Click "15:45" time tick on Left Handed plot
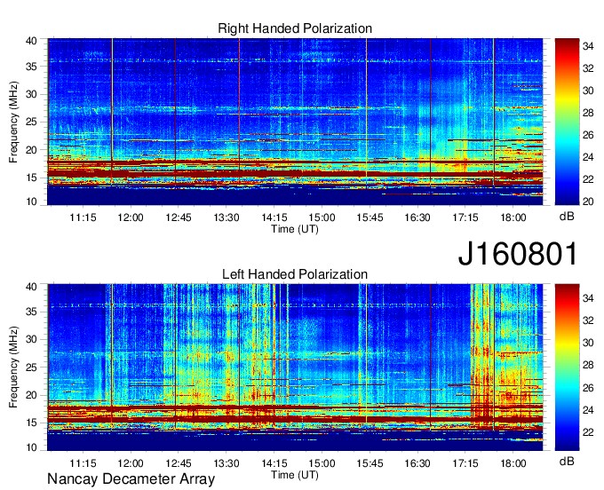 pos(370,463)
